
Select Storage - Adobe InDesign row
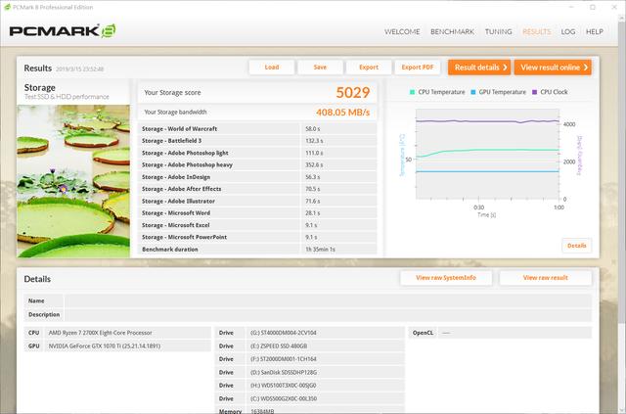click(257, 176)
